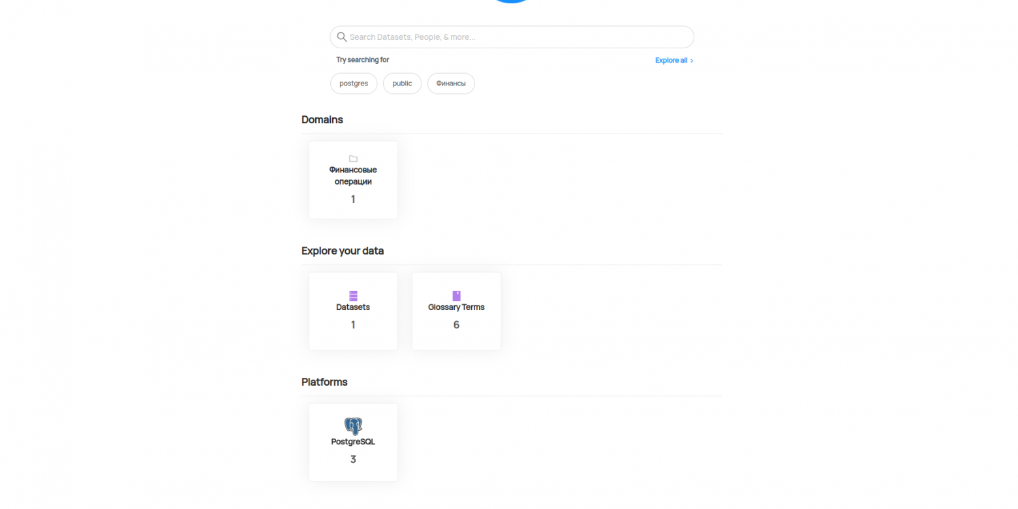Screen dimensions: 1018x509
Task: Click the purple Datasets stack icon
Action: (353, 296)
